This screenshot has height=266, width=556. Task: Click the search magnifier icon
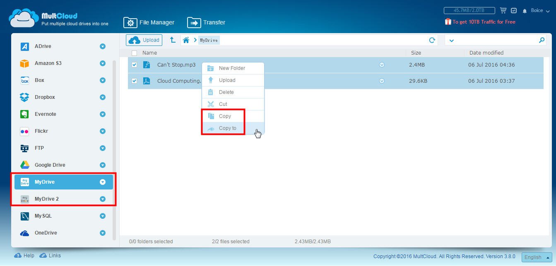tap(542, 40)
